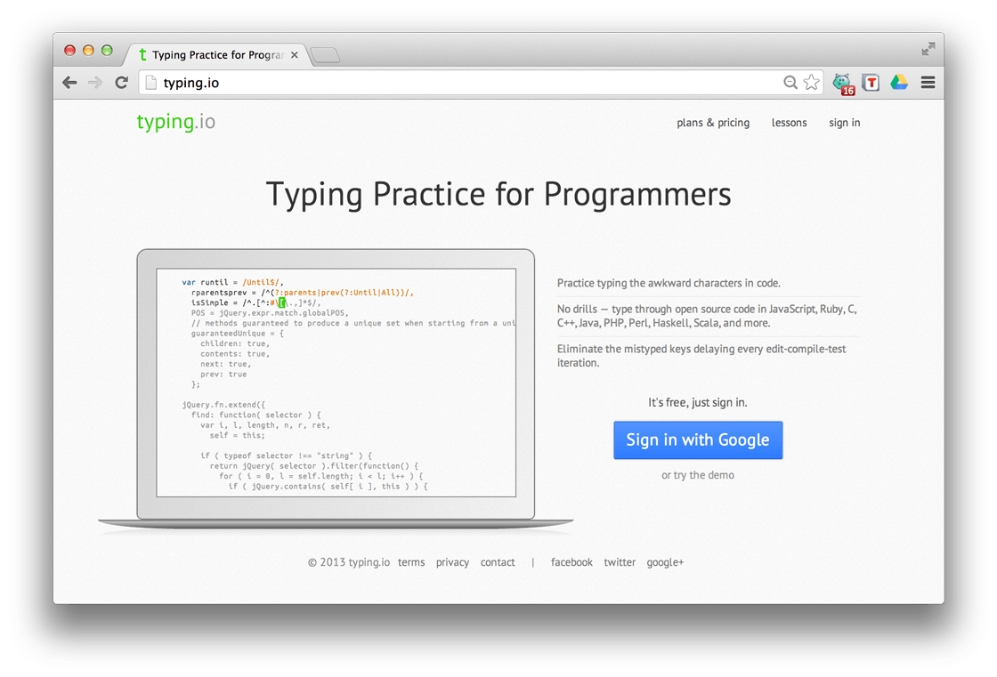Open the red T extension icon
997x677 pixels.
[871, 83]
